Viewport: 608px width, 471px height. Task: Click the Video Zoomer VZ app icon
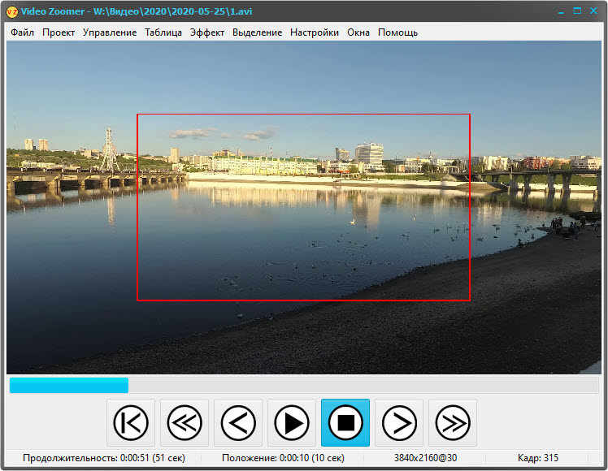coord(12,12)
